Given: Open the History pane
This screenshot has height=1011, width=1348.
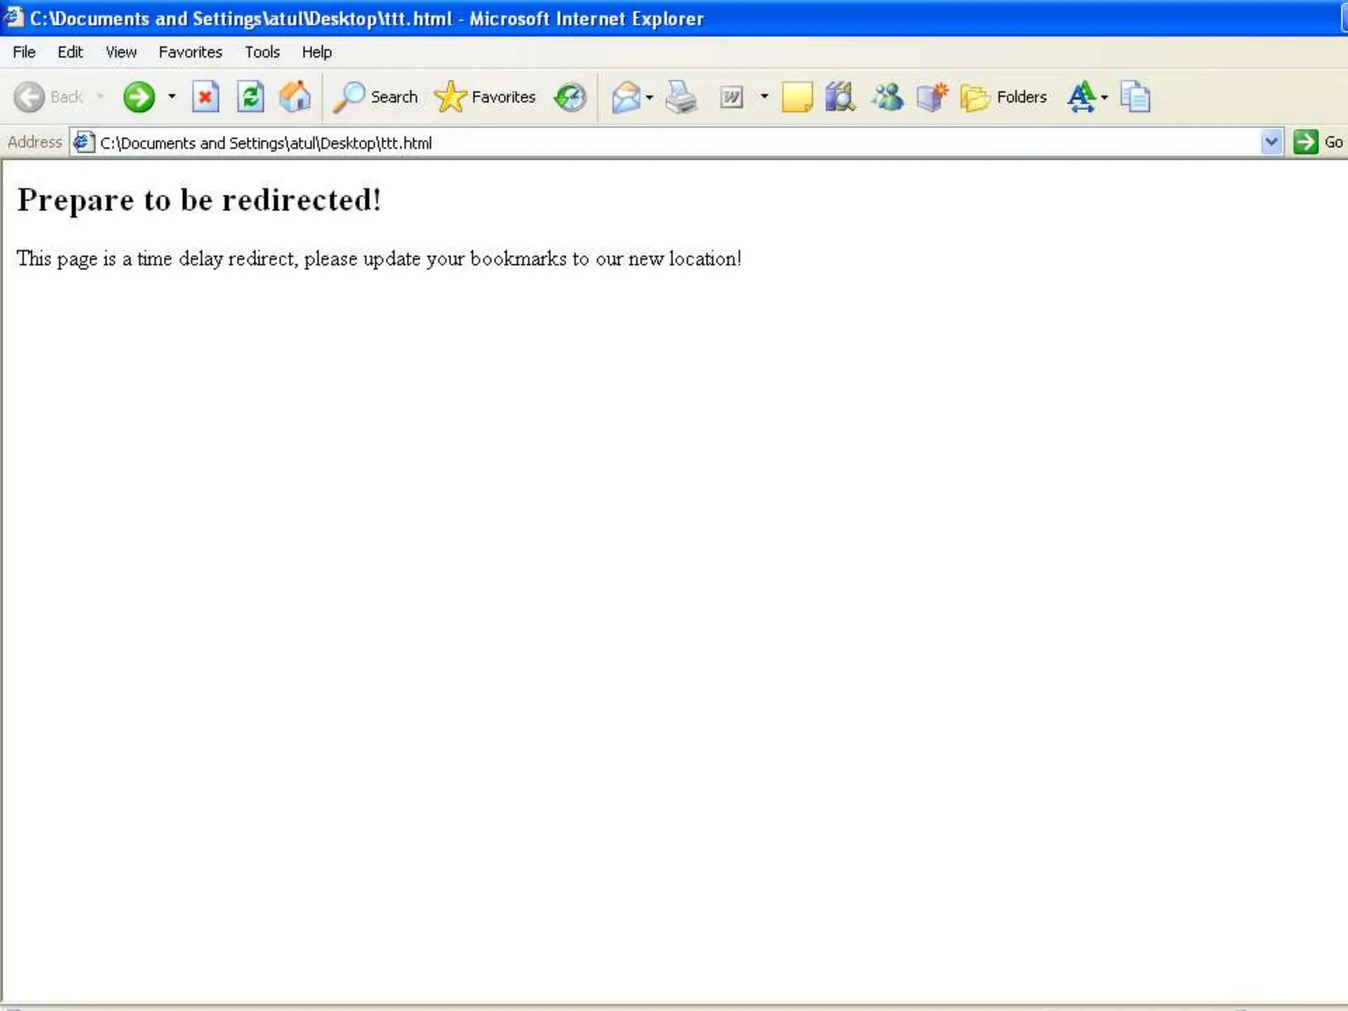Looking at the screenshot, I should click(x=570, y=97).
